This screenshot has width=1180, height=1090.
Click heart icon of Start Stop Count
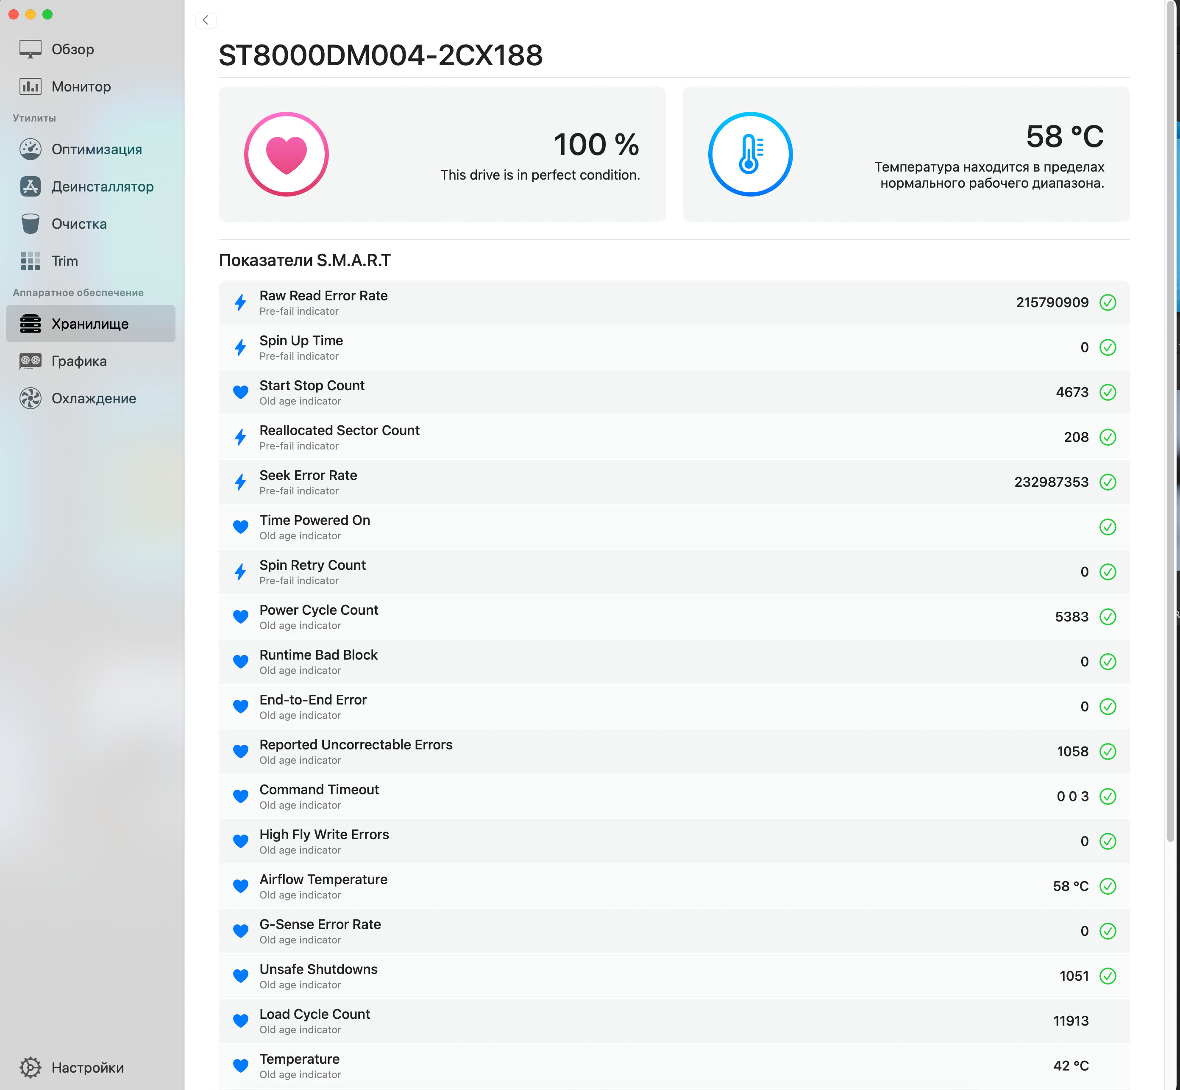(240, 391)
